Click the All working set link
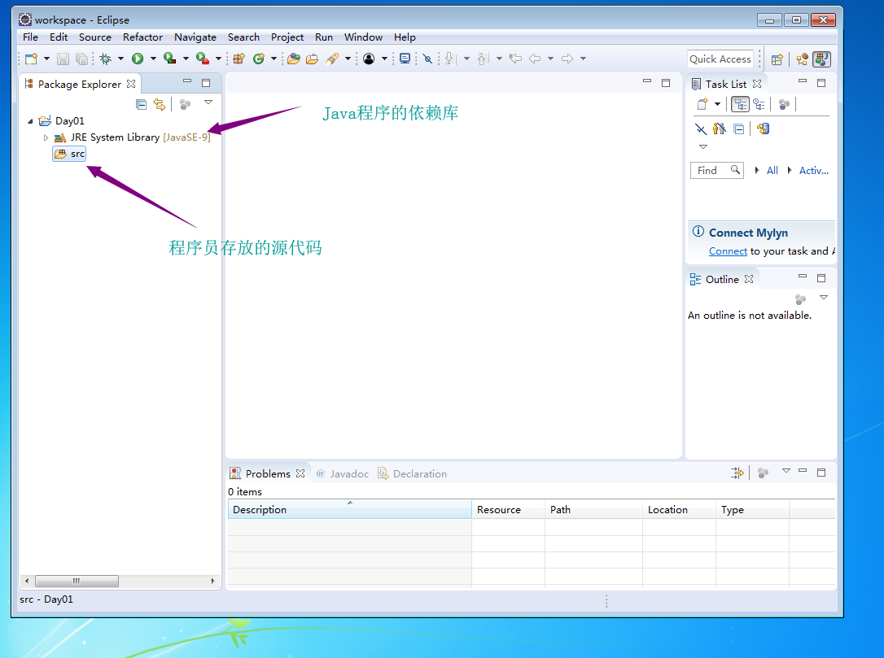 pyautogui.click(x=772, y=171)
